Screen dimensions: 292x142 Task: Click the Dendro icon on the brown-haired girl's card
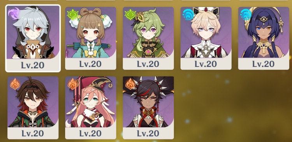click(x=73, y=14)
